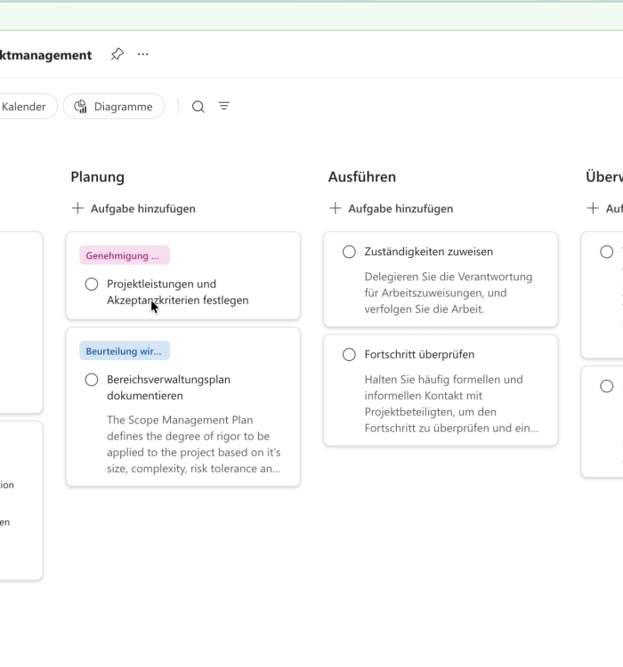The height and width of the screenshot is (667, 623).
Task: Mark 'Zuständigkeiten zuweisen' as complete
Action: pos(349,252)
